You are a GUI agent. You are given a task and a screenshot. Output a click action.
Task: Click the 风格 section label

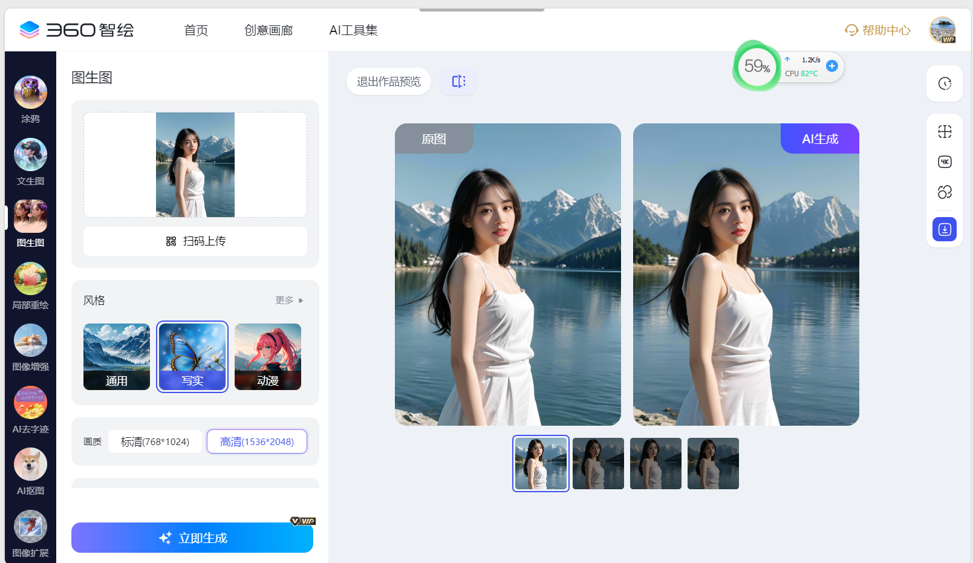point(94,300)
